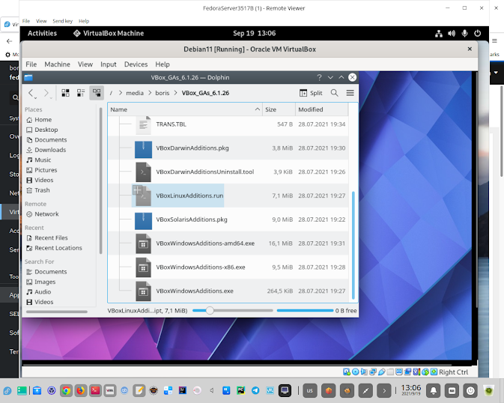This screenshot has height=403, width=504.
Task: Go back in Dolphin navigation
Action: point(31,93)
